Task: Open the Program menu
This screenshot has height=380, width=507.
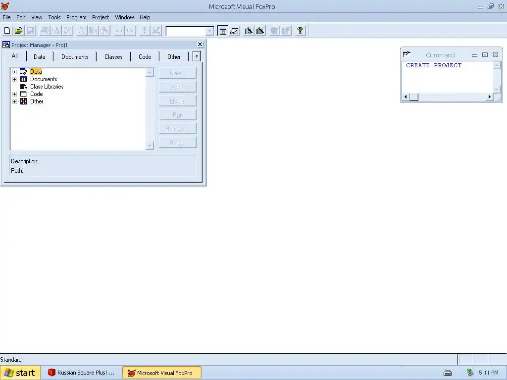Action: pyautogui.click(x=76, y=17)
